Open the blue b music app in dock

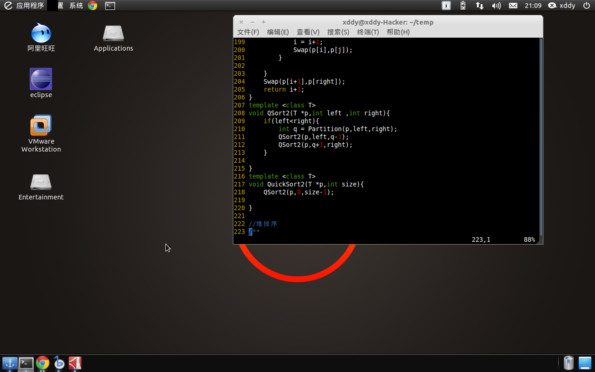59,363
